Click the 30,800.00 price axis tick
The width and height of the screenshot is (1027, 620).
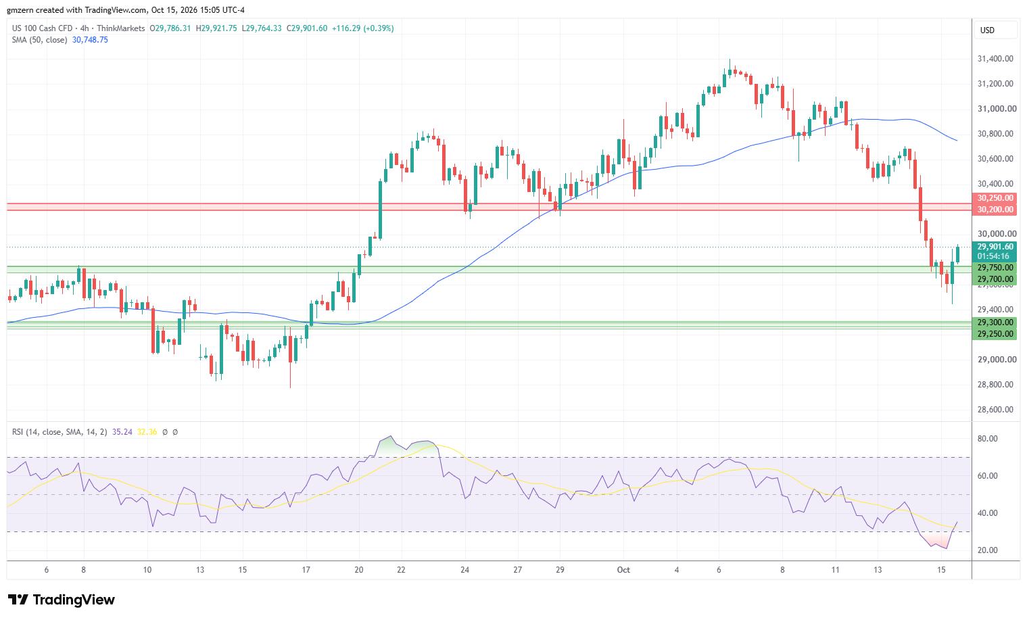coord(995,134)
